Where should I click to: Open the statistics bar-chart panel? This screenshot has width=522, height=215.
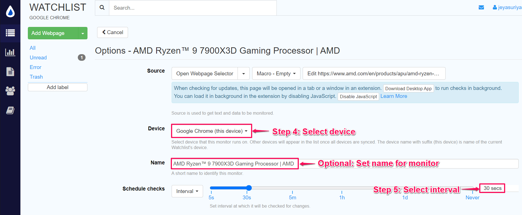coord(10,52)
